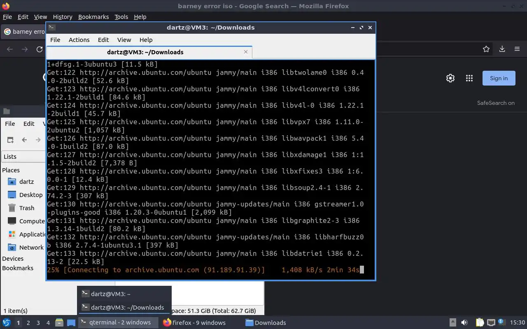Click the Places section header
The image size is (527, 329).
pyautogui.click(x=11, y=170)
